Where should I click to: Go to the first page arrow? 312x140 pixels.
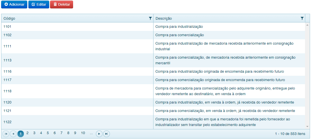(6, 134)
